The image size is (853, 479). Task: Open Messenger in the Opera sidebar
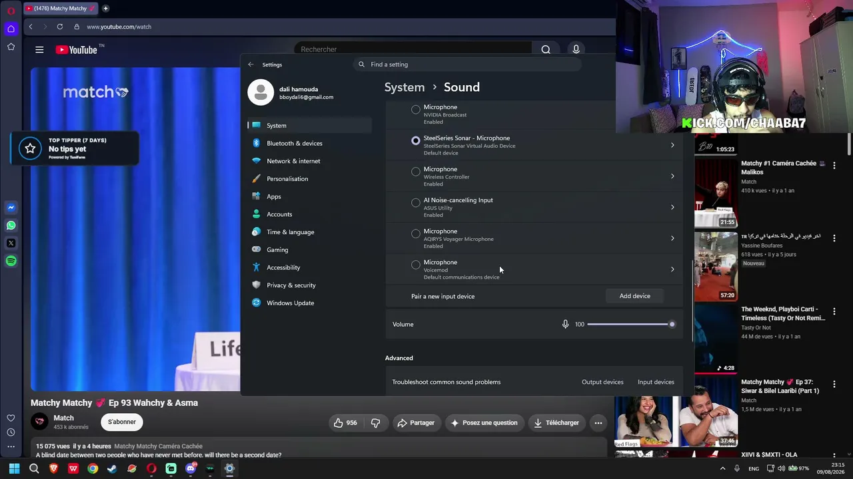[11, 208]
